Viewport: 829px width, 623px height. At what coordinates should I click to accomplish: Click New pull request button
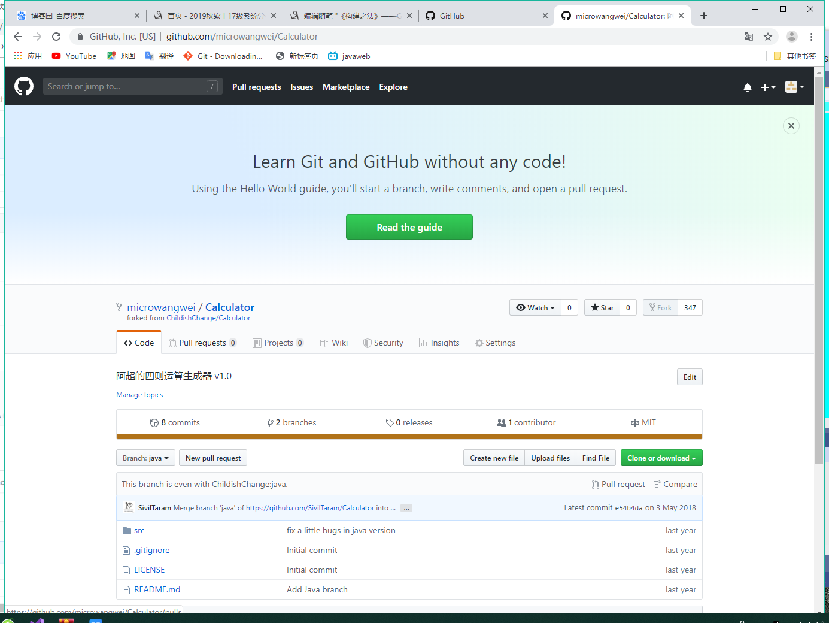pos(213,458)
